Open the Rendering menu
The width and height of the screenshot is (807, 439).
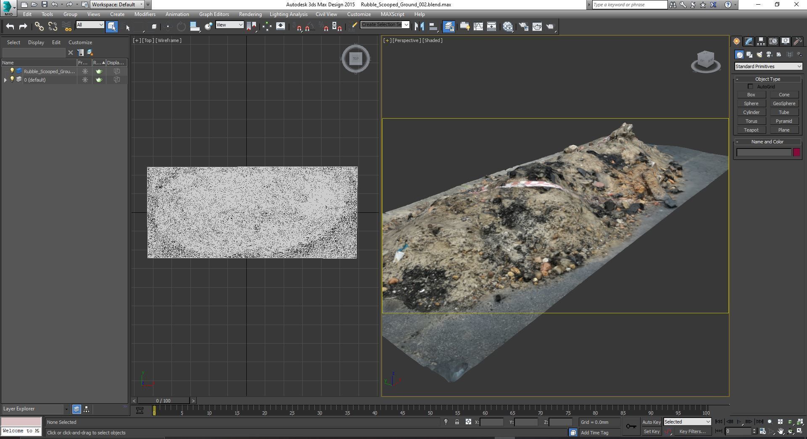(250, 14)
